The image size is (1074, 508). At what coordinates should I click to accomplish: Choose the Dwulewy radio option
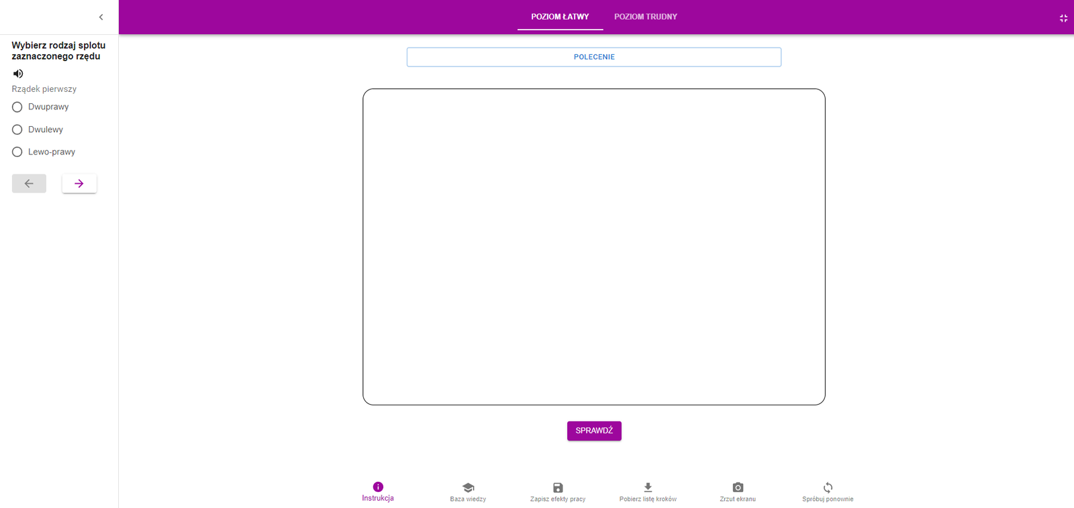click(x=17, y=130)
